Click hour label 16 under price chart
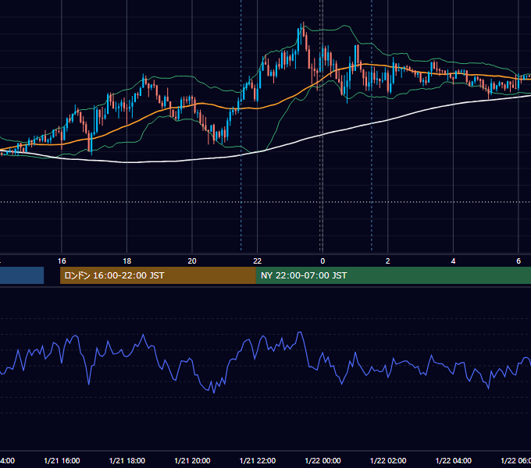Screen dimensions: 531x468 (62, 261)
